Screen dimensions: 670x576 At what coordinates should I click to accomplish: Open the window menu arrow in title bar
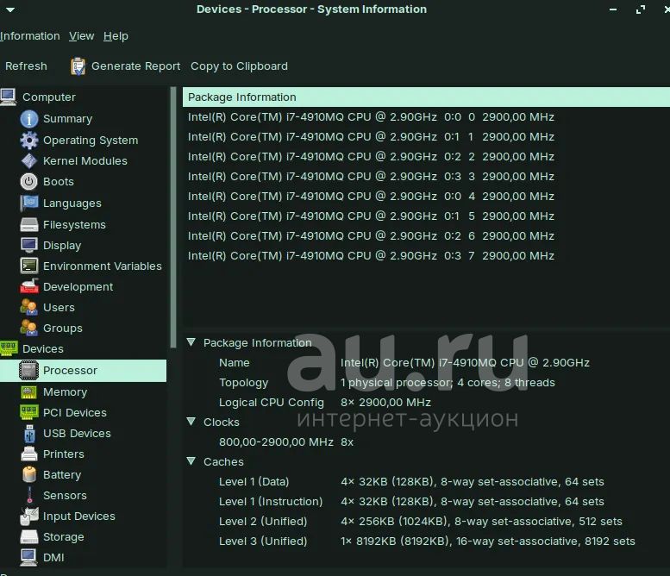coord(10,9)
